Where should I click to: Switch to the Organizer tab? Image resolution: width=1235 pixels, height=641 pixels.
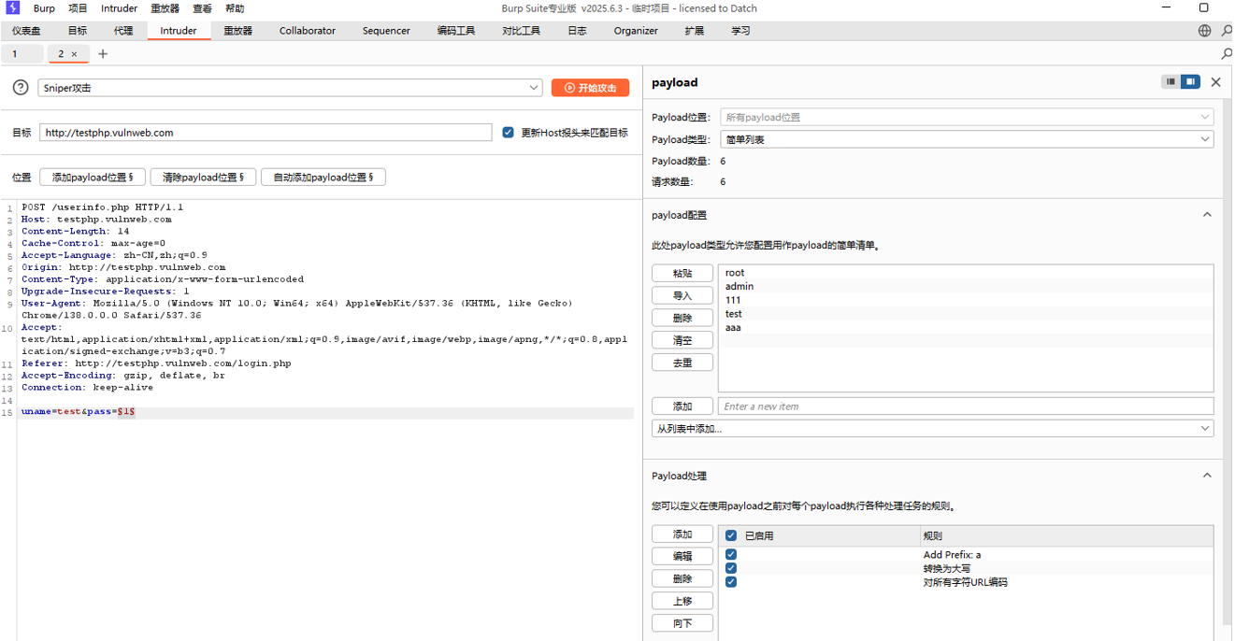(636, 31)
